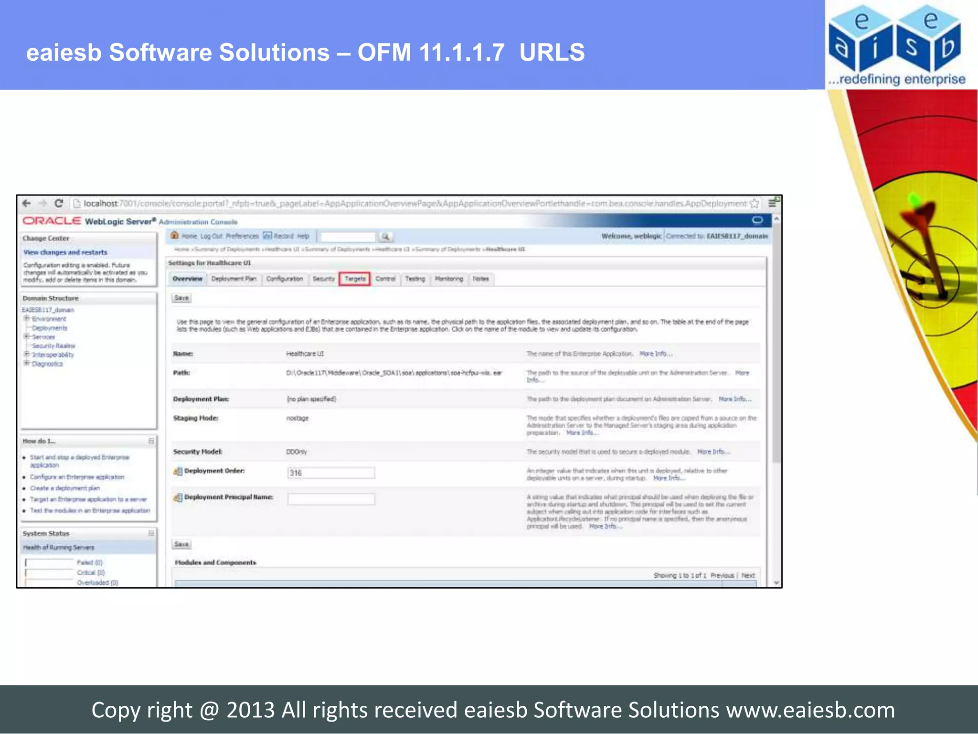The height and width of the screenshot is (734, 978).
Task: Click the magnifier search button
Action: (x=385, y=237)
